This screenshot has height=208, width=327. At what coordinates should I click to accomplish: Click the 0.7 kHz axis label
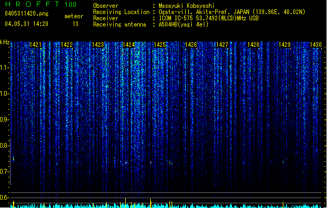coord(4,172)
